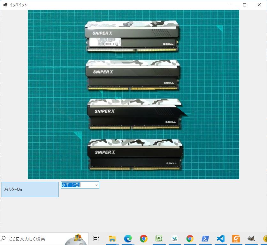
Task: Open PowerShell from the taskbar
Action: pyautogui.click(x=205, y=239)
